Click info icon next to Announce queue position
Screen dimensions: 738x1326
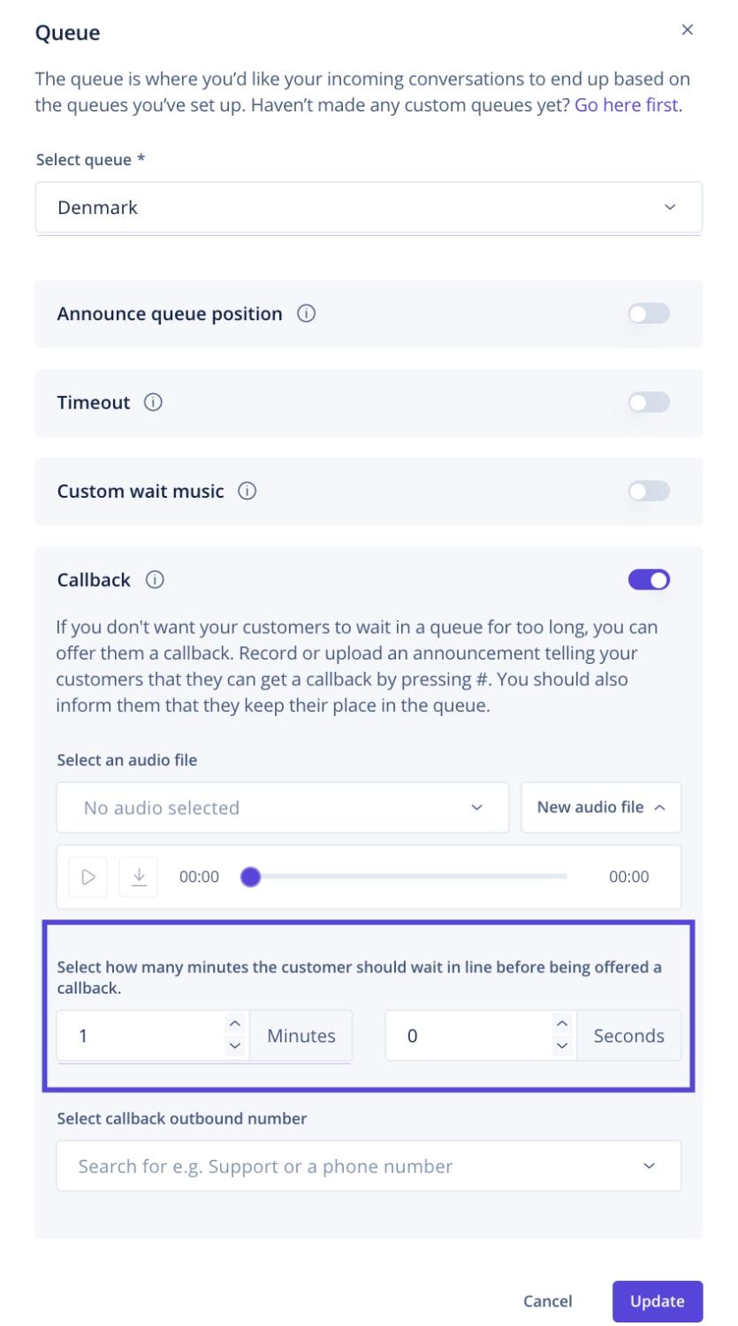pos(307,314)
